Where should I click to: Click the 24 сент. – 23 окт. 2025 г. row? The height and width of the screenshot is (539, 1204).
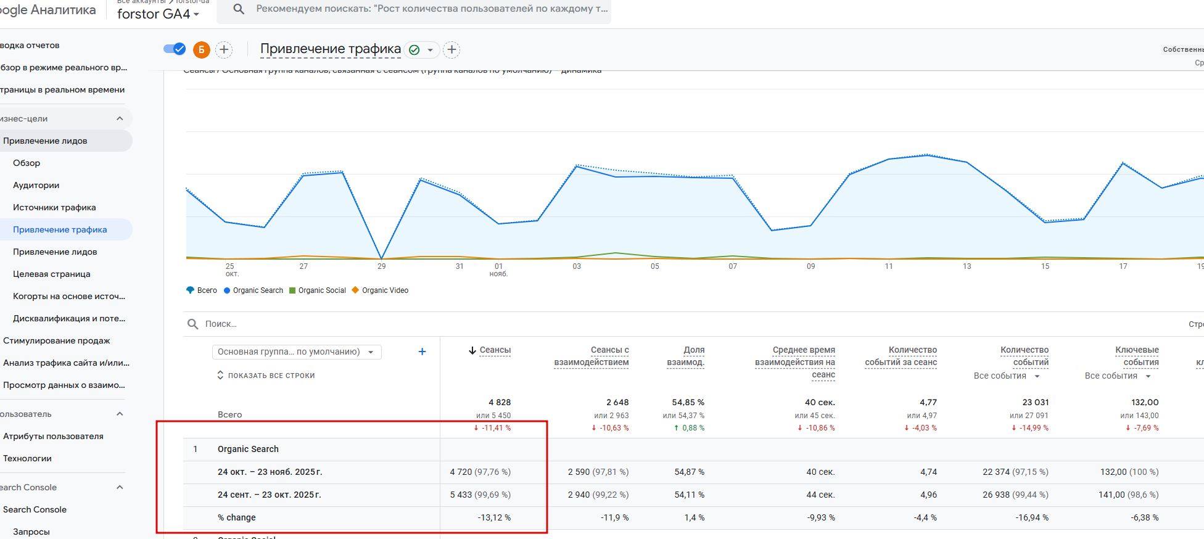coord(270,495)
